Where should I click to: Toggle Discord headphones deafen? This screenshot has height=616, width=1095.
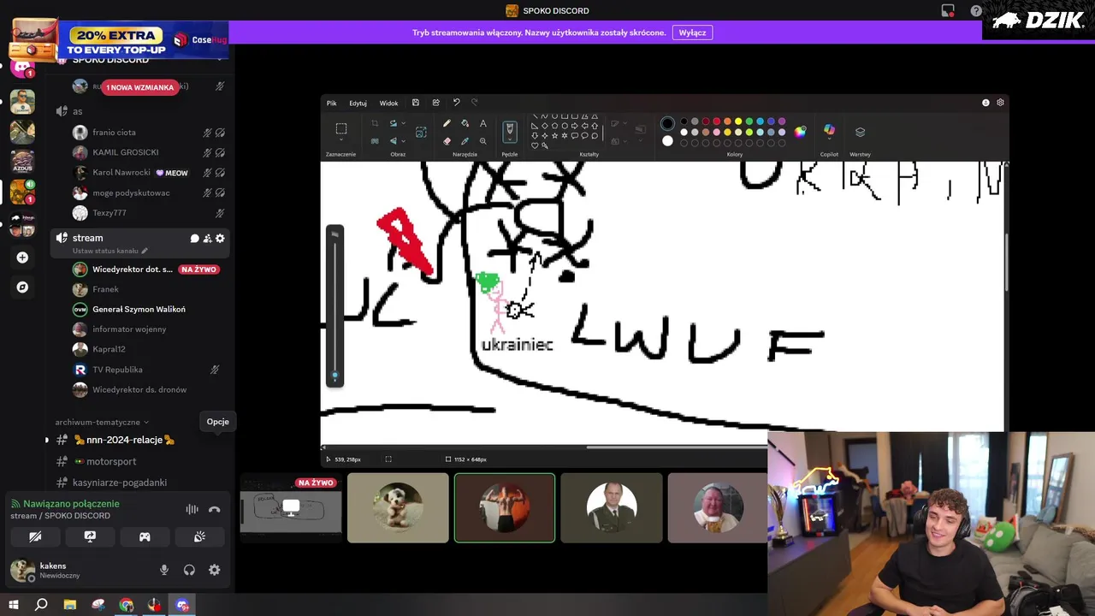189,570
